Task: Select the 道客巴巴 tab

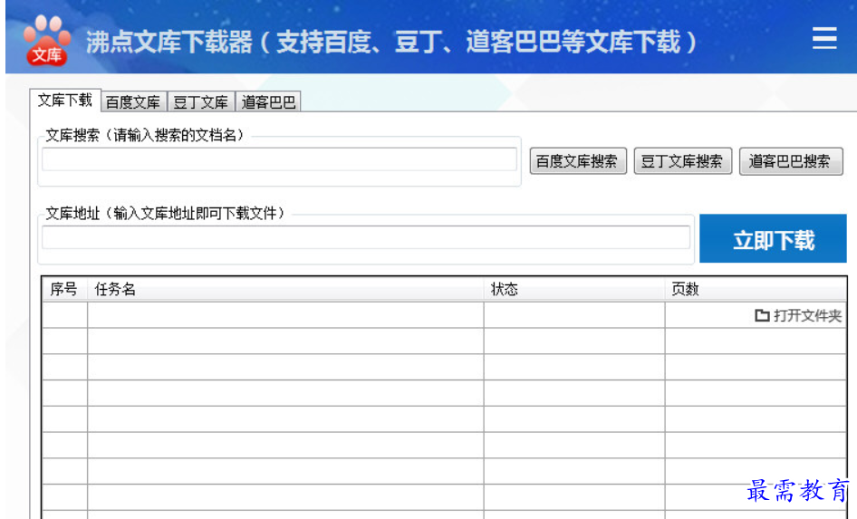Action: pos(268,102)
